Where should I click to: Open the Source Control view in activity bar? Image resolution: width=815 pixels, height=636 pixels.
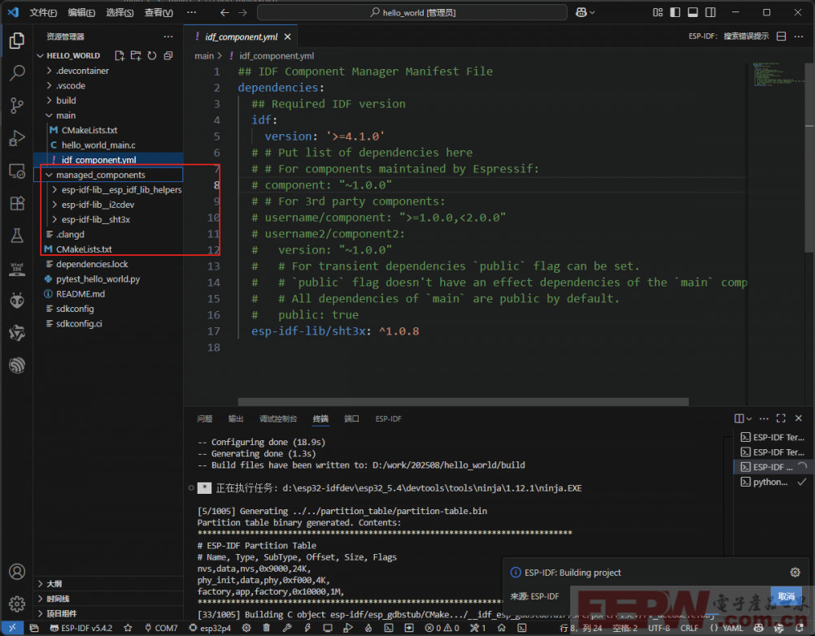click(x=16, y=106)
